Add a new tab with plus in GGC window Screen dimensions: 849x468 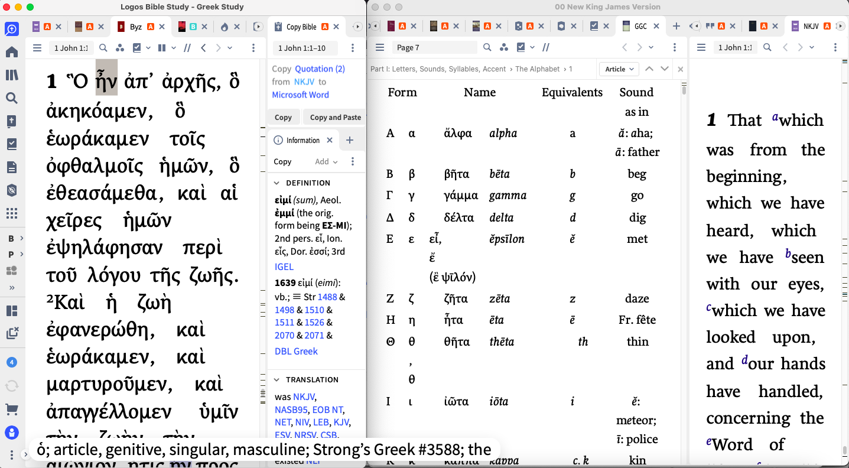676,26
